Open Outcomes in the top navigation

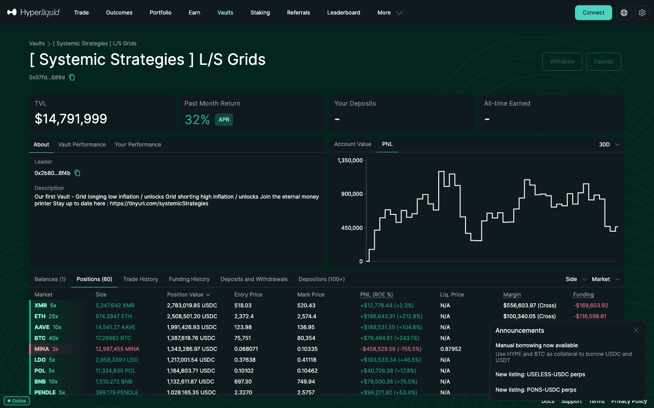pos(119,13)
